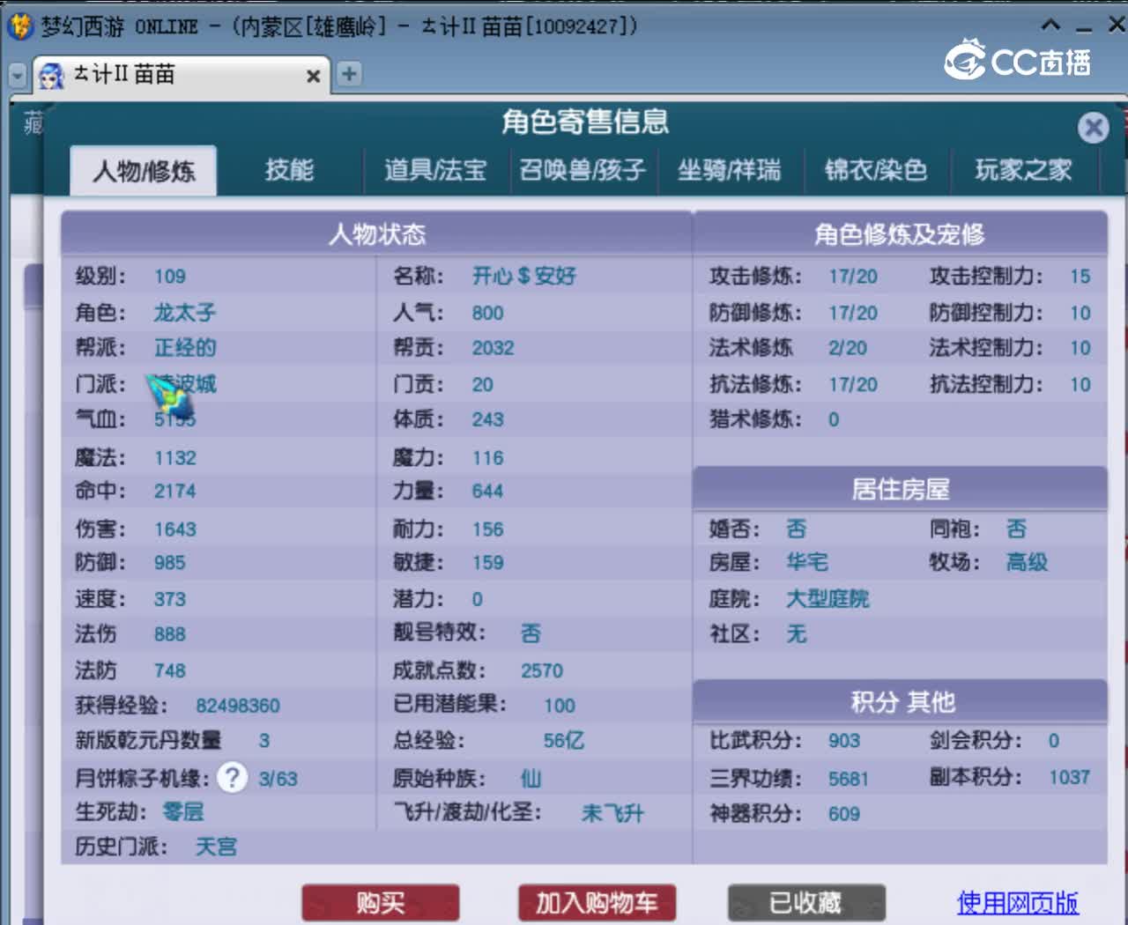
Task: Click the 攻击修炼 value 17/20
Action: click(x=852, y=277)
